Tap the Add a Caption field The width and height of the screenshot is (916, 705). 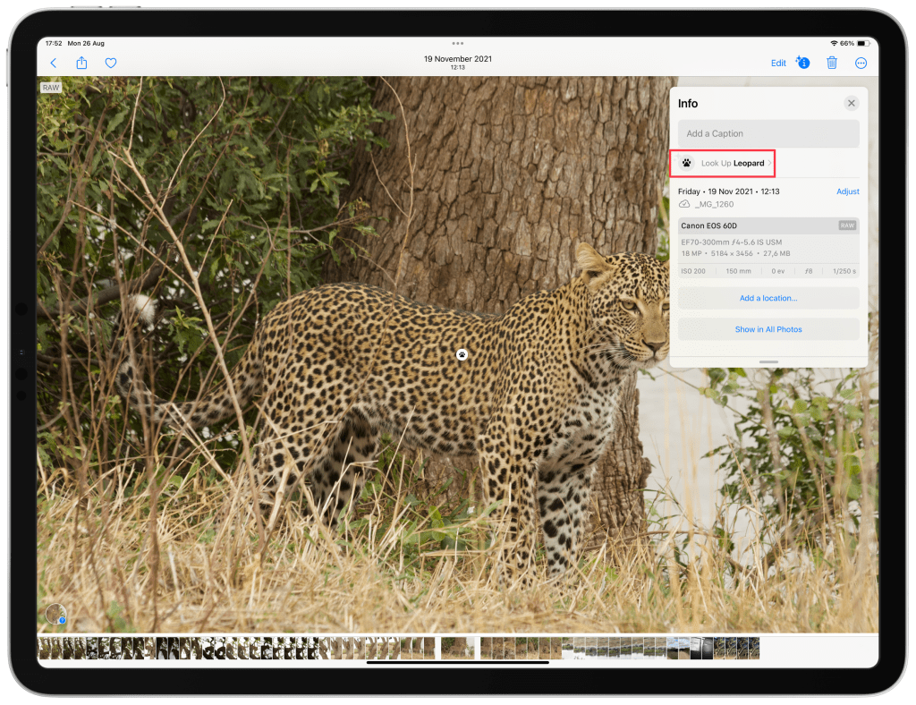coord(768,133)
